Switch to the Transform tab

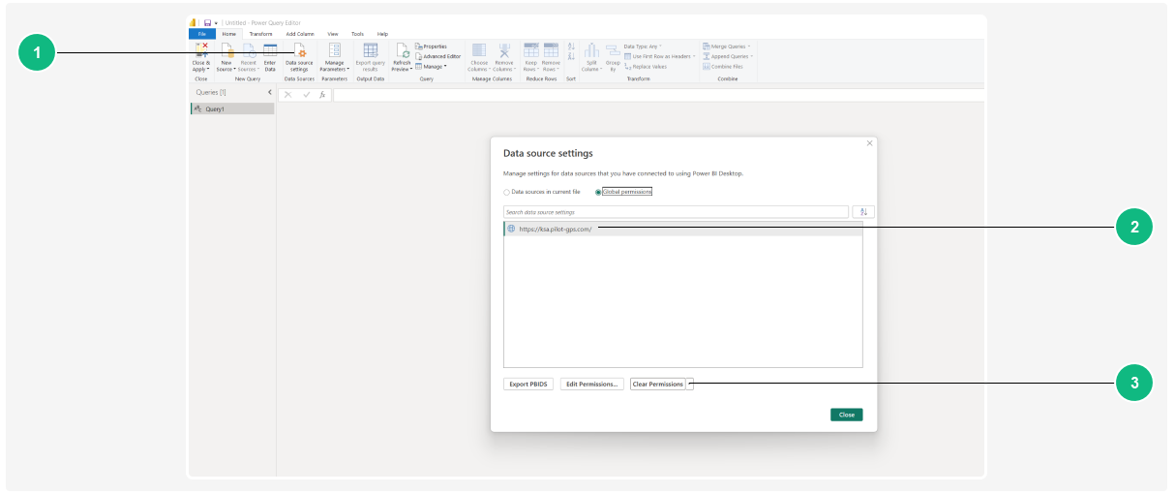pyautogui.click(x=260, y=33)
